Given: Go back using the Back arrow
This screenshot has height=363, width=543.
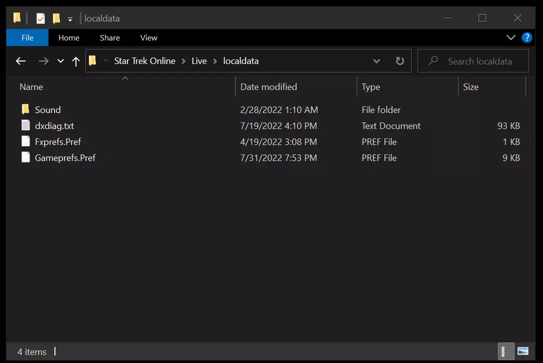Looking at the screenshot, I should tap(20, 61).
